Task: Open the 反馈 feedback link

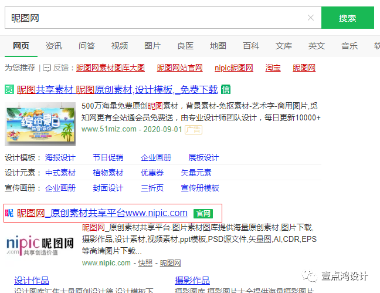Action: coord(61,68)
